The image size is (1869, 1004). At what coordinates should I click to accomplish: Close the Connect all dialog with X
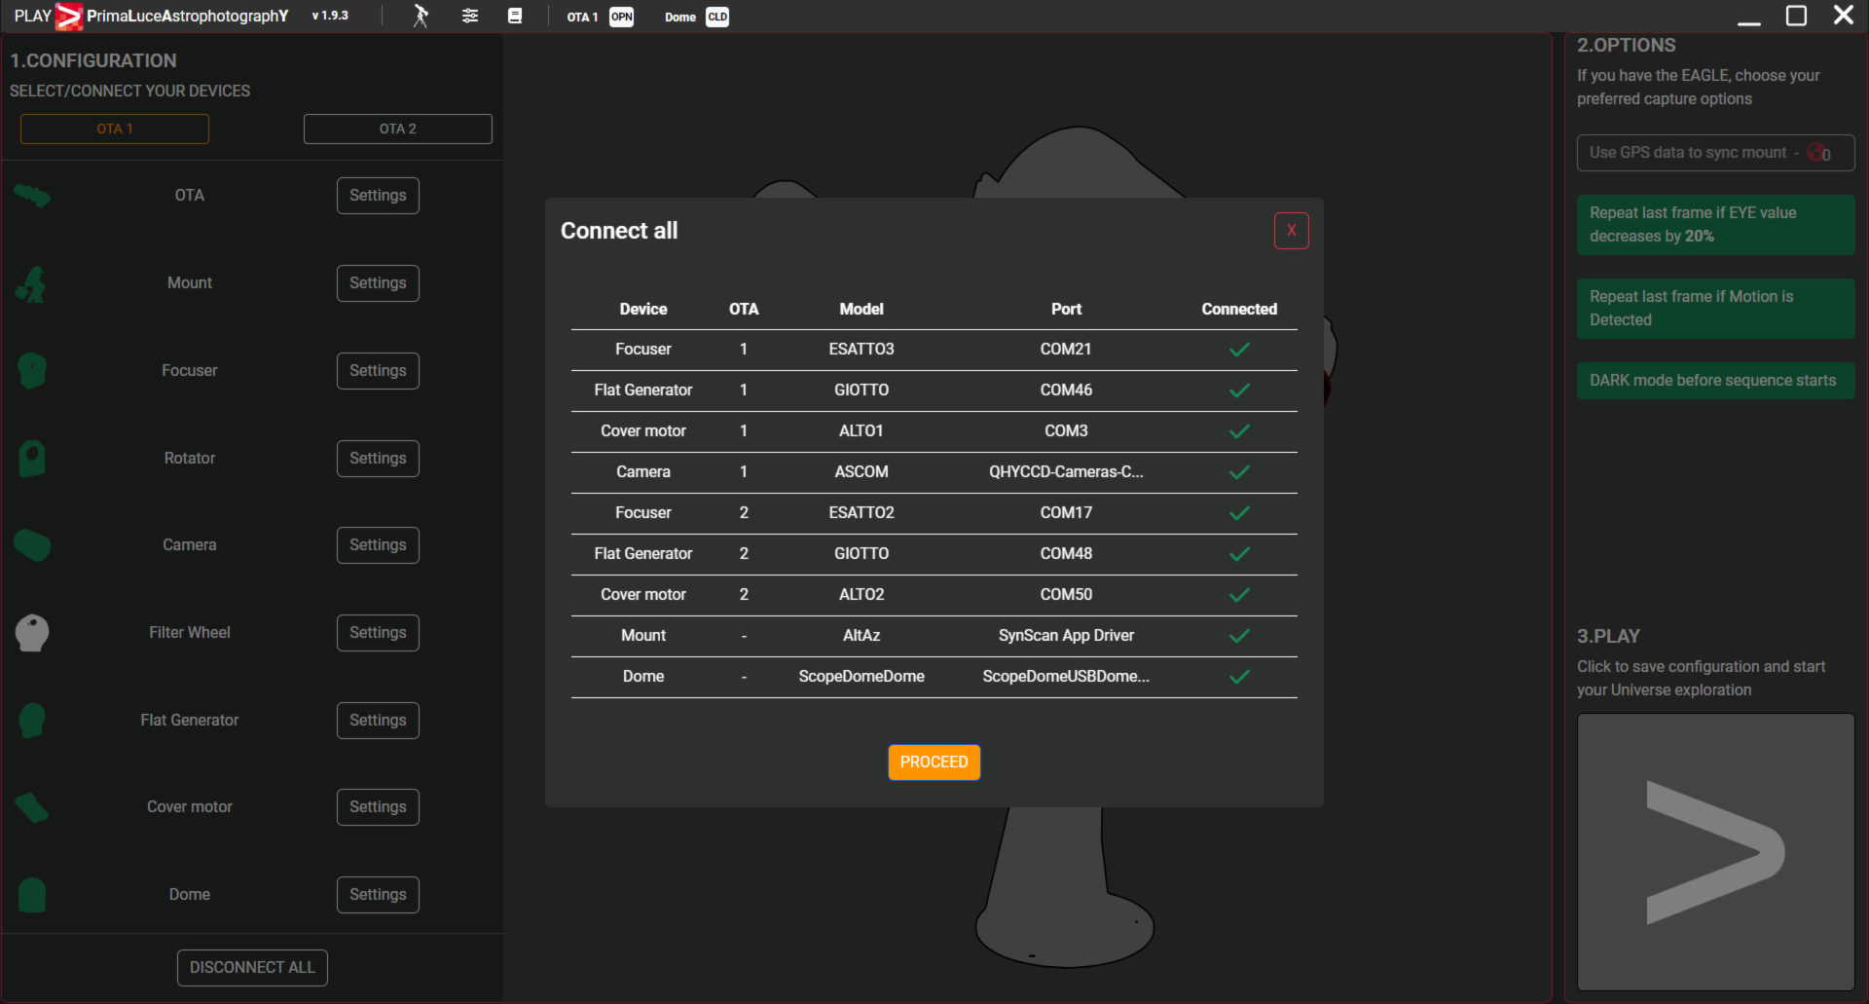click(x=1292, y=231)
